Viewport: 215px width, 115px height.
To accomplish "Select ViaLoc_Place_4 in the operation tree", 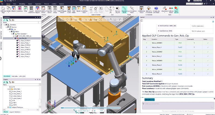I will [x=25, y=56].
